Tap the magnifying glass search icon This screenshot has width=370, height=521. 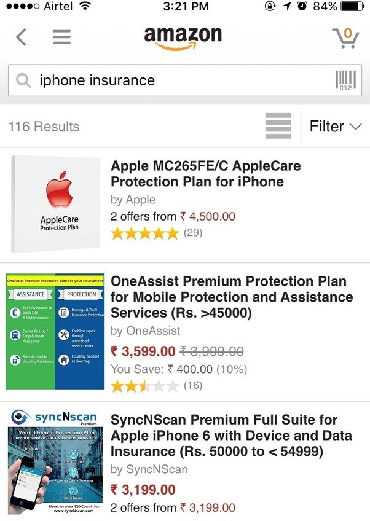coord(23,80)
